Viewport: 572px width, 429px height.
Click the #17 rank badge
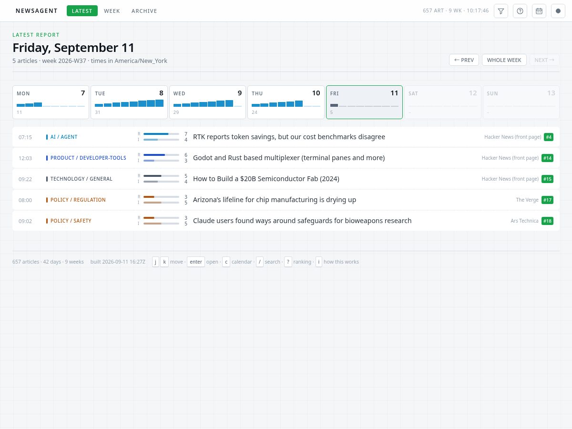pos(547,200)
